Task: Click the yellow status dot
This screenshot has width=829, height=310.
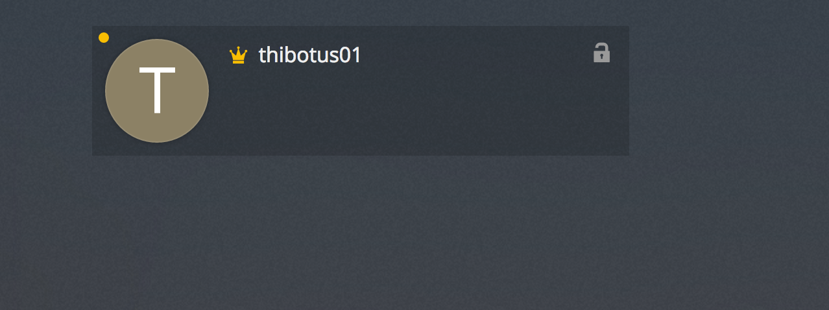Action: [x=104, y=38]
